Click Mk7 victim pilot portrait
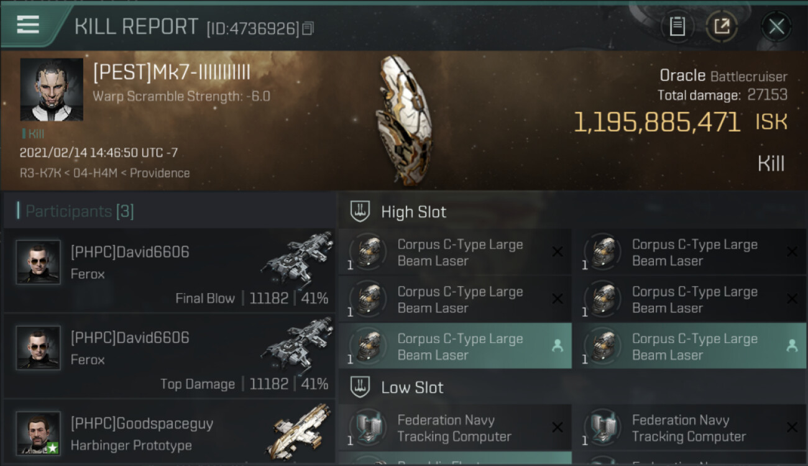The height and width of the screenshot is (466, 808). coord(52,89)
